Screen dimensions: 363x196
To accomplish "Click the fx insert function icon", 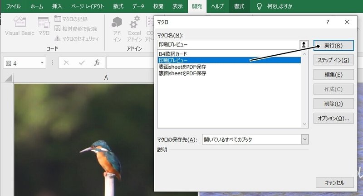I will click(x=97, y=63).
